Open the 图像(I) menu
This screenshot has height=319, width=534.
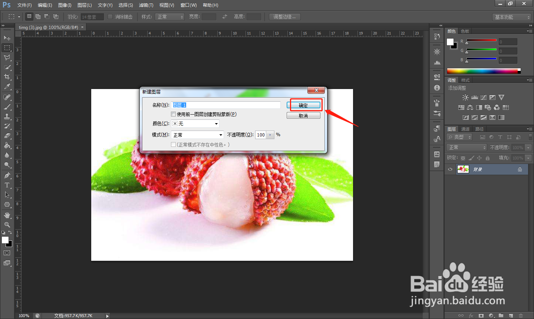click(65, 5)
